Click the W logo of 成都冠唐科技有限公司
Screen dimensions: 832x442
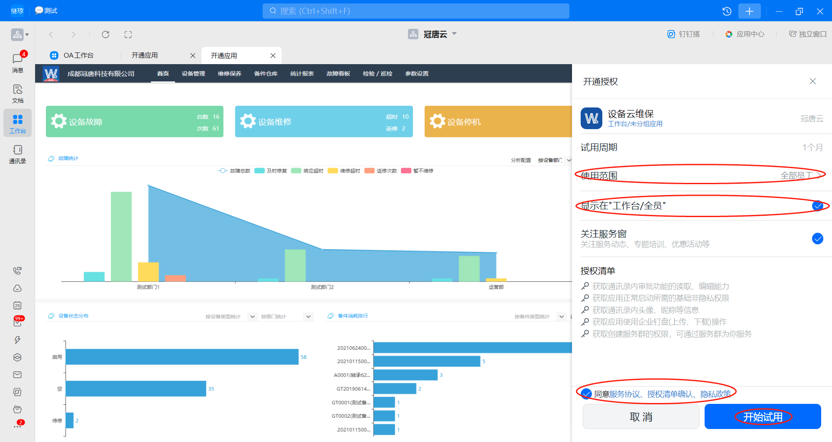pos(51,74)
